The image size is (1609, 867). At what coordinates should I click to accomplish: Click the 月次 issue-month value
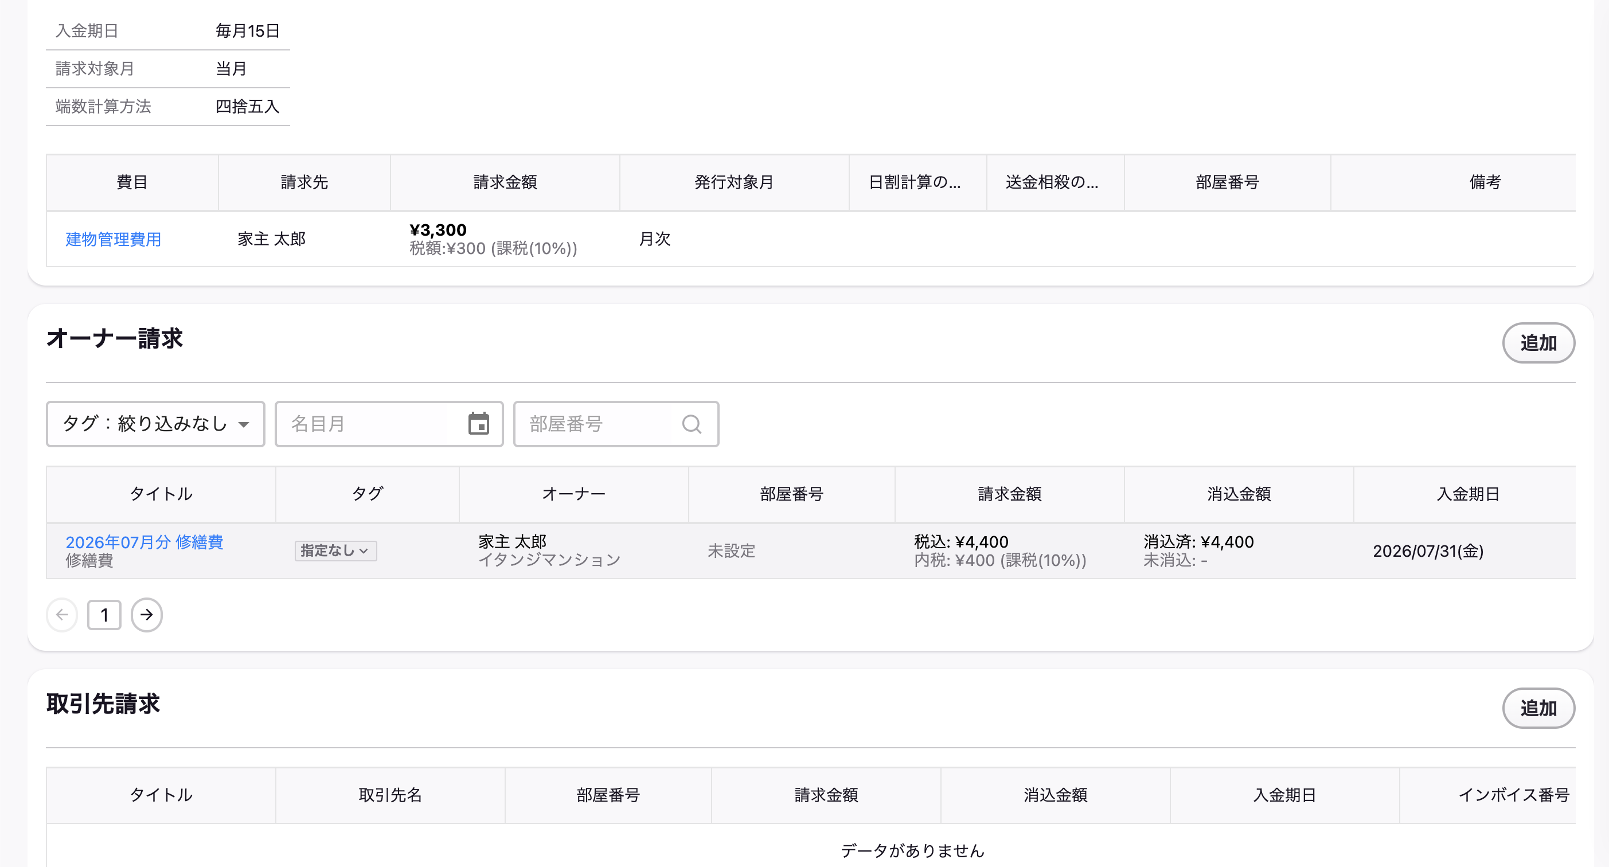[655, 239]
